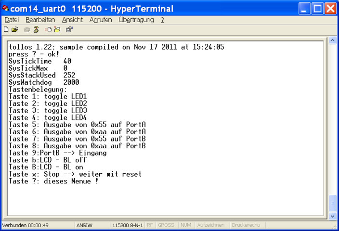Click the '115200 8-N-1' status entry
Image resolution: width=339 pixels, height=231 pixels.
coord(128,225)
